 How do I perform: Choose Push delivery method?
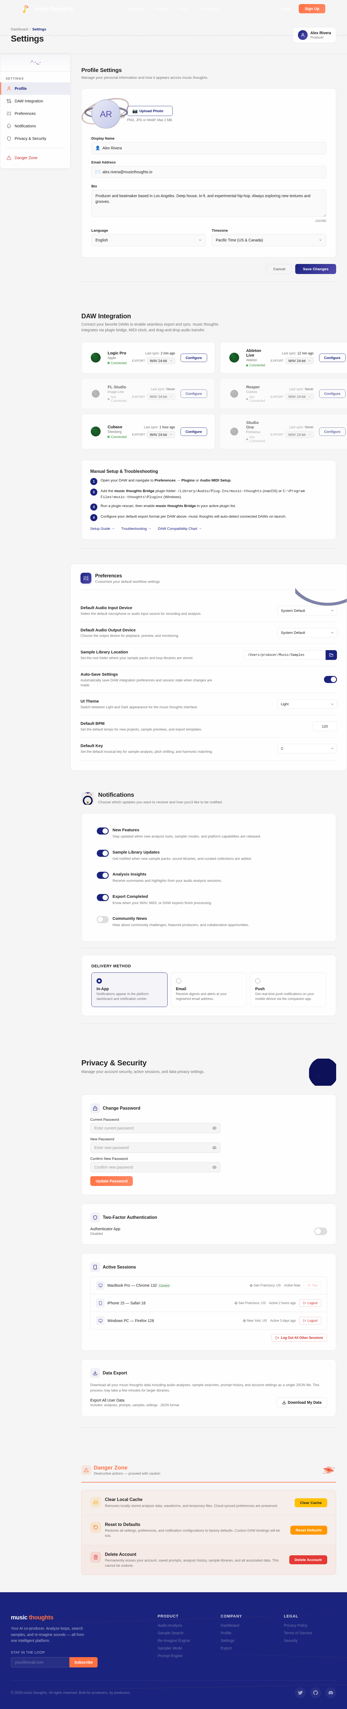coord(288,990)
